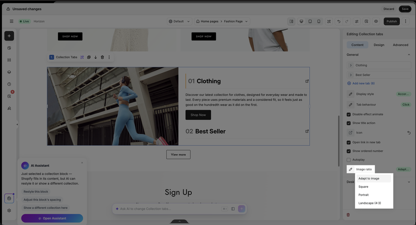Delete block via red trash icon in panel

(x=348, y=215)
